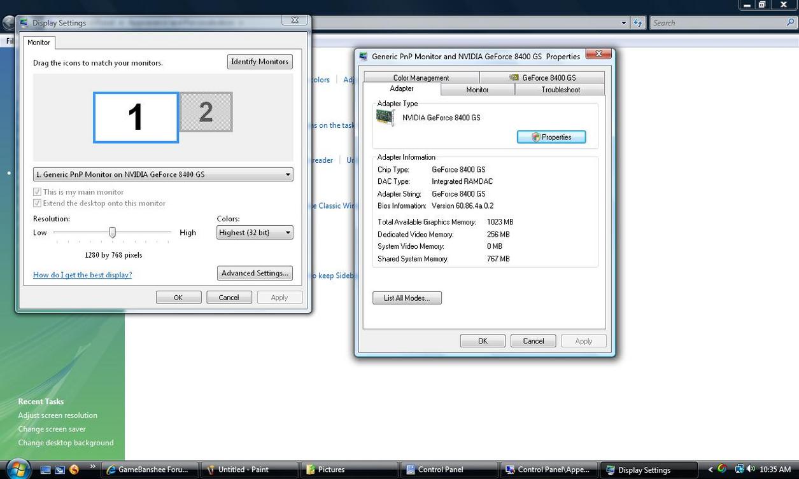Click Dedicated Video Memory 256 MB value
The image size is (799, 479).
[x=498, y=235]
